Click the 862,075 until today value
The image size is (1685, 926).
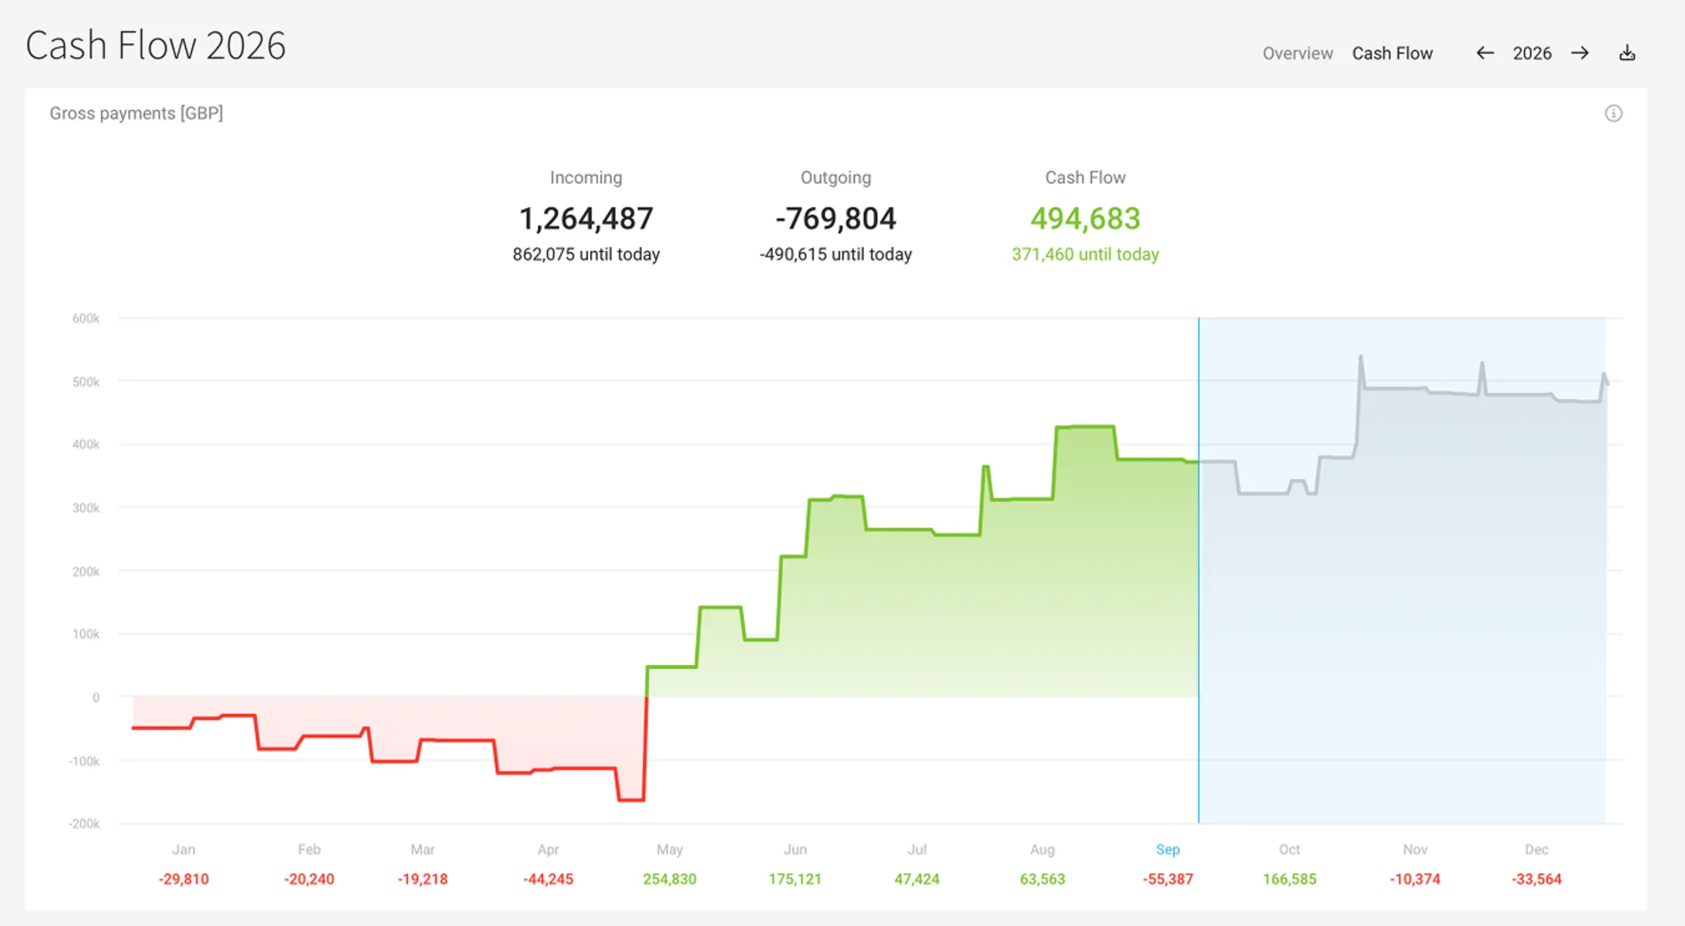(586, 255)
